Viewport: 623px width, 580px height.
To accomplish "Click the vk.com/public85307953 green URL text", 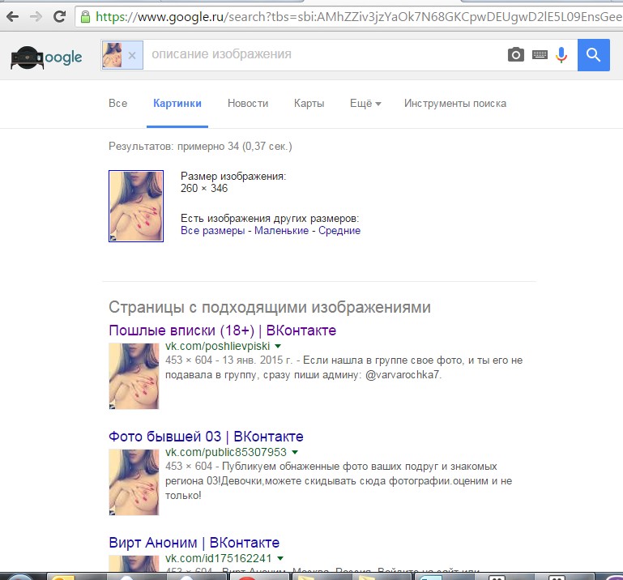I will point(226,452).
